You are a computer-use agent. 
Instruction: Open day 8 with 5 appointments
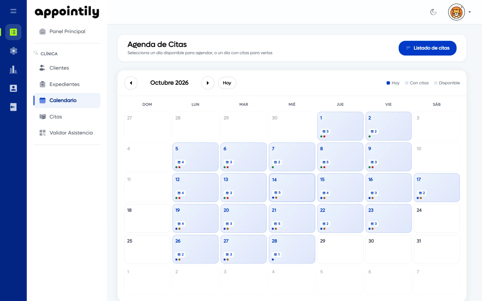340,157
